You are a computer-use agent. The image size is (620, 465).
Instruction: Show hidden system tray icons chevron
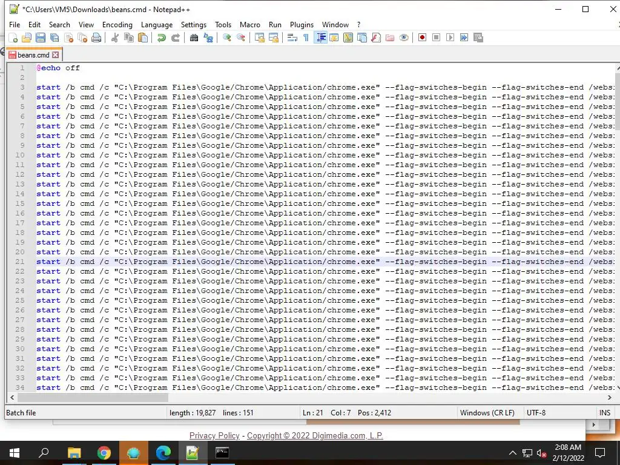512,453
